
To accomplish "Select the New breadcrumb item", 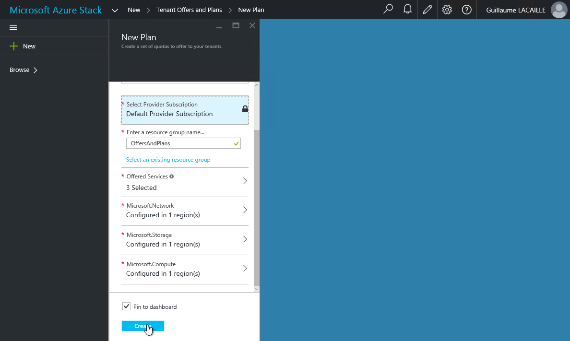I will (134, 10).
